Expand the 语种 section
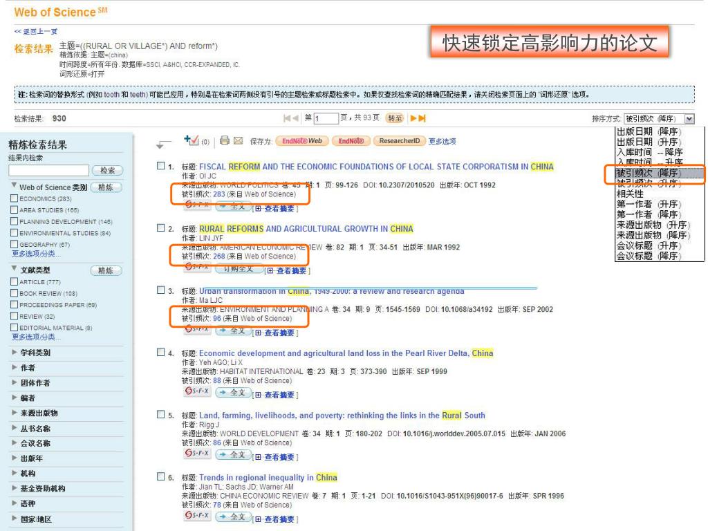The width and height of the screenshot is (708, 531). pyautogui.click(x=15, y=503)
